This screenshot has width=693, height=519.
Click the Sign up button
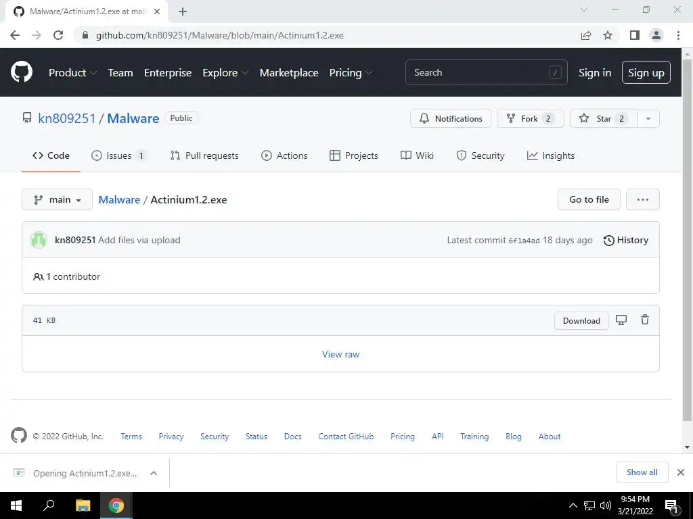646,72
